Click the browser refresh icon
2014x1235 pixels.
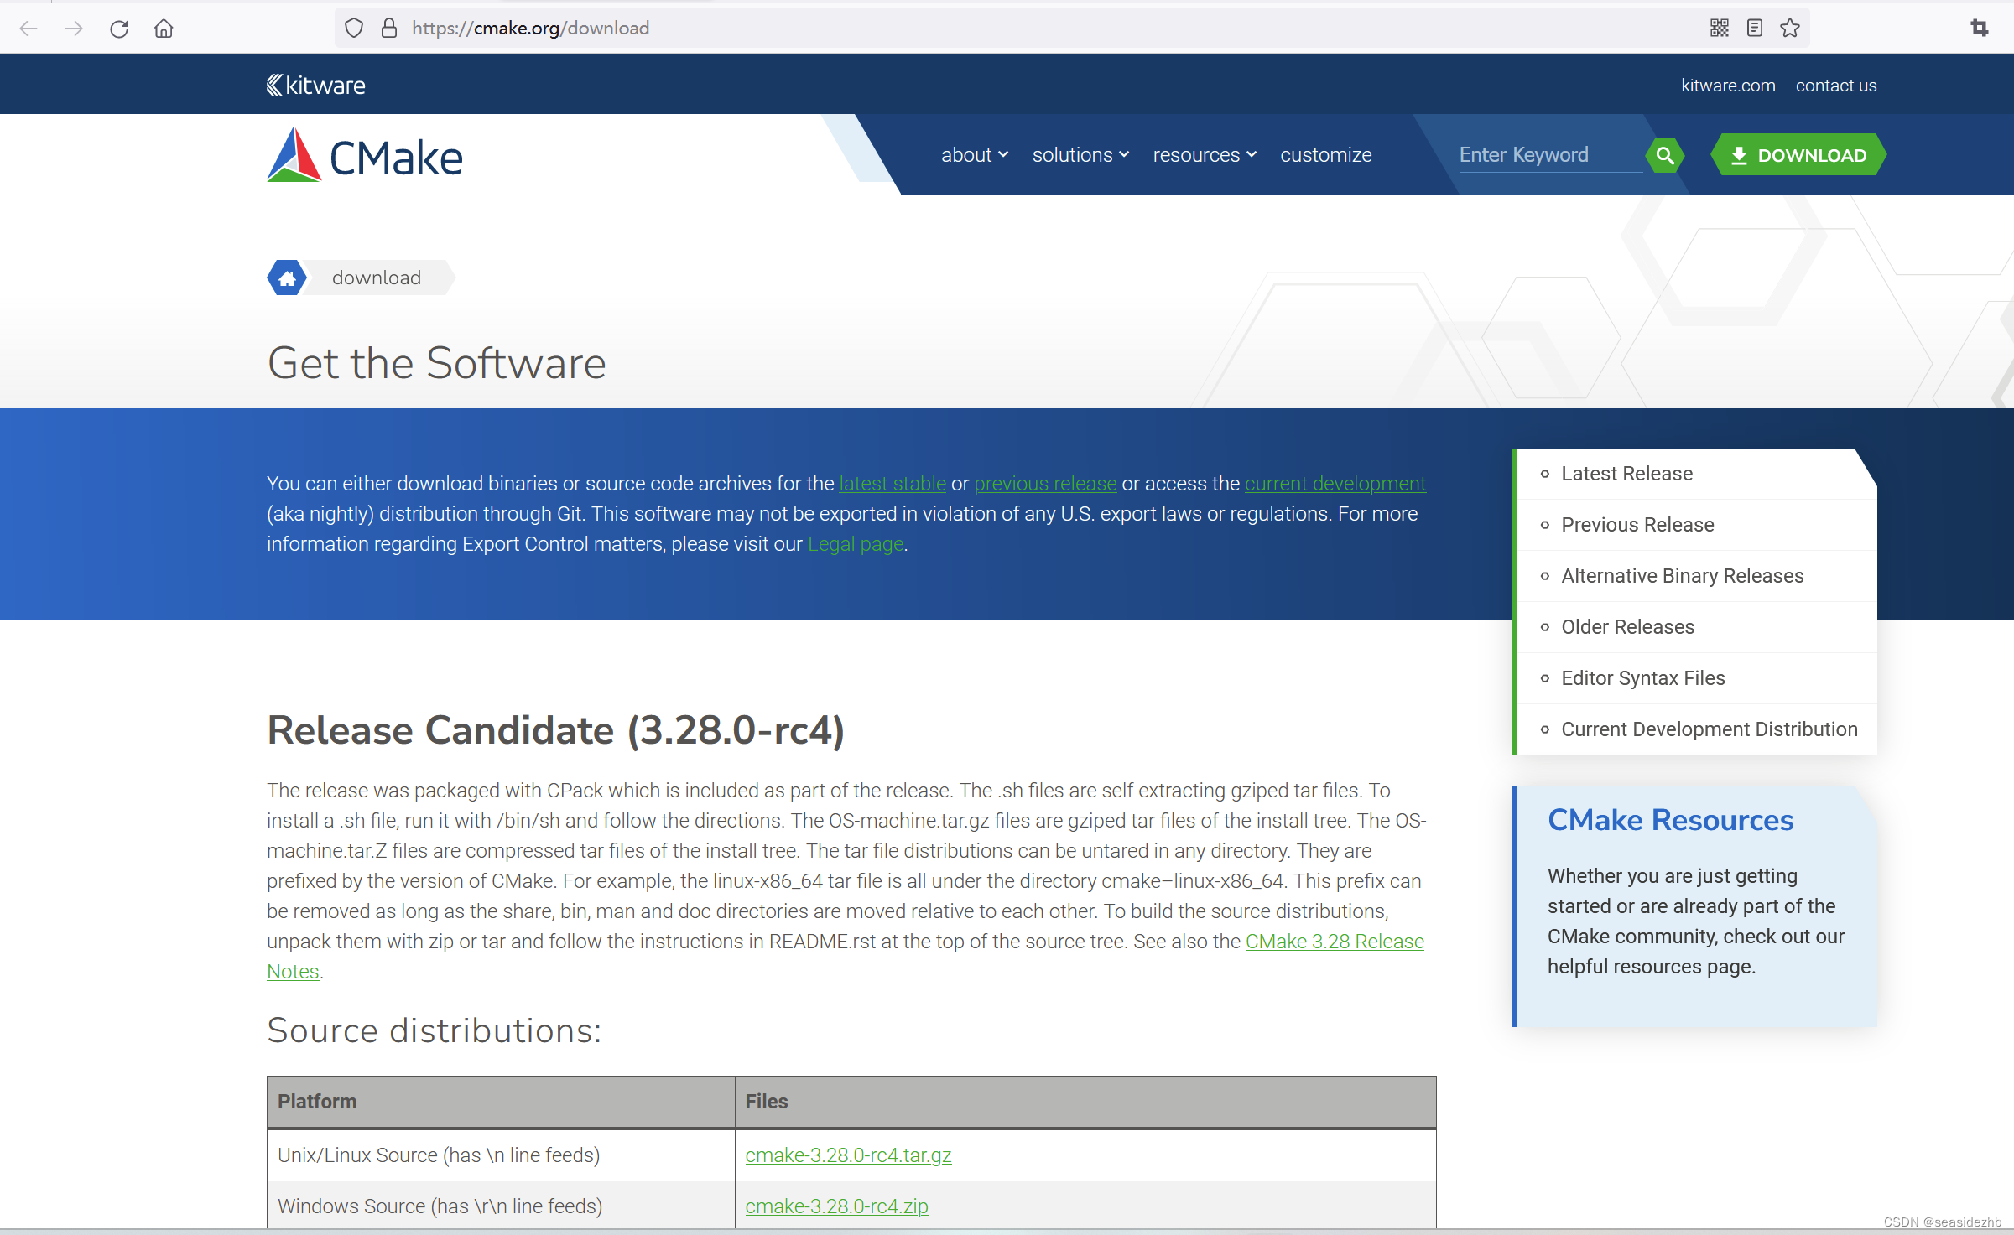(x=122, y=28)
